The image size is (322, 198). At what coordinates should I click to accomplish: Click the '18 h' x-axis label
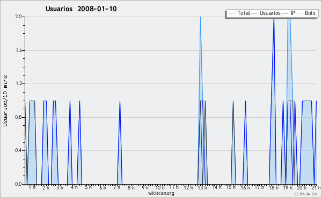[274, 187]
